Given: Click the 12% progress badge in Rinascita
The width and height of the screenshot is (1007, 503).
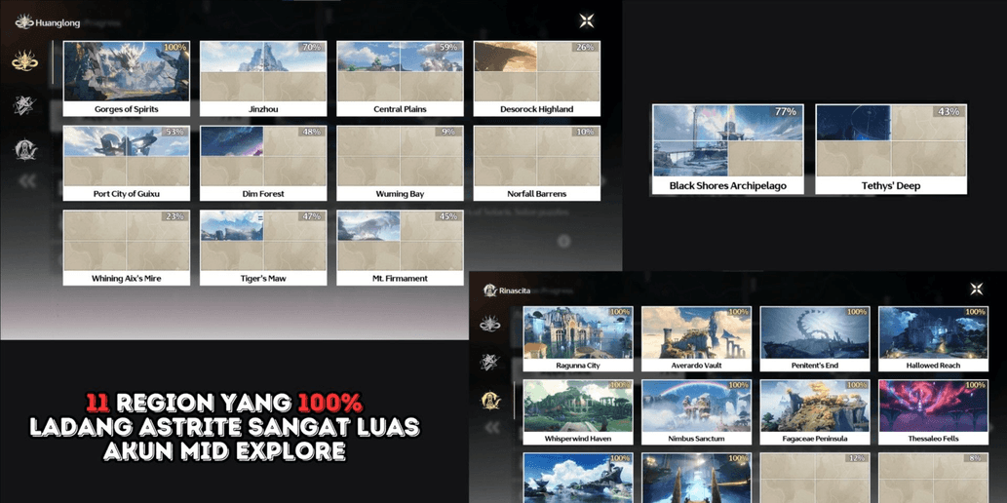Looking at the screenshot, I should pos(857,458).
